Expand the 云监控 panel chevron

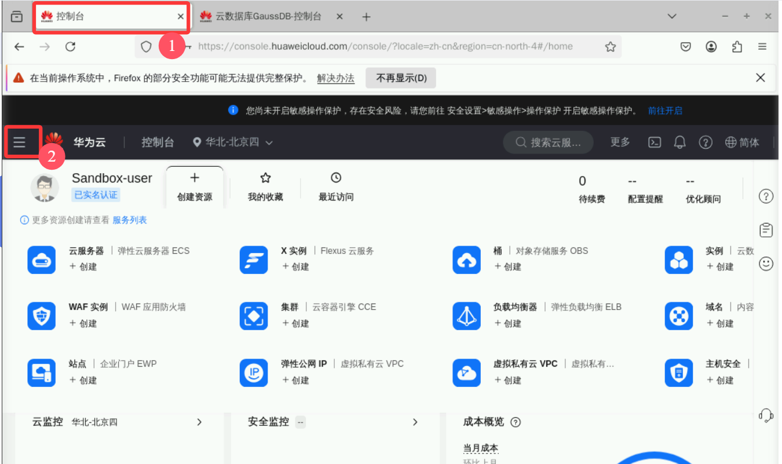tap(199, 422)
